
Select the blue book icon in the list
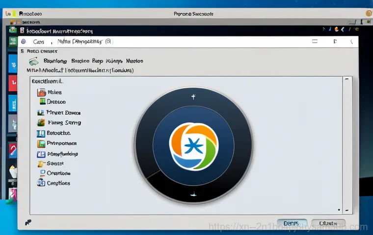click(x=41, y=134)
